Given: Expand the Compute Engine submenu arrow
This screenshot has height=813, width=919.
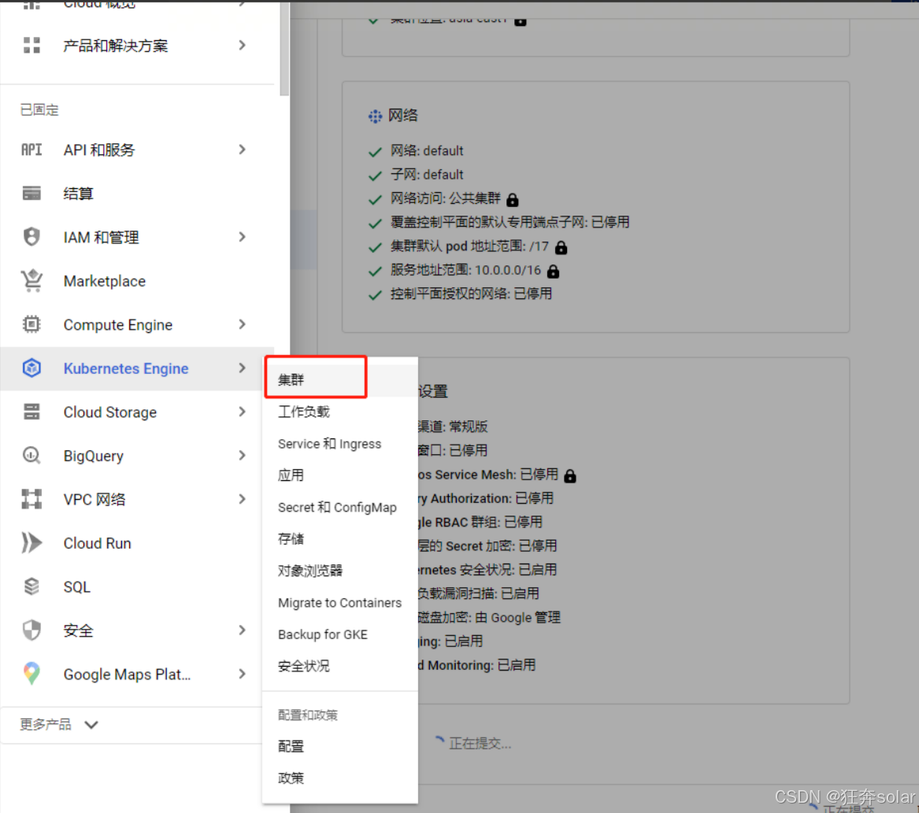Looking at the screenshot, I should coord(243,324).
